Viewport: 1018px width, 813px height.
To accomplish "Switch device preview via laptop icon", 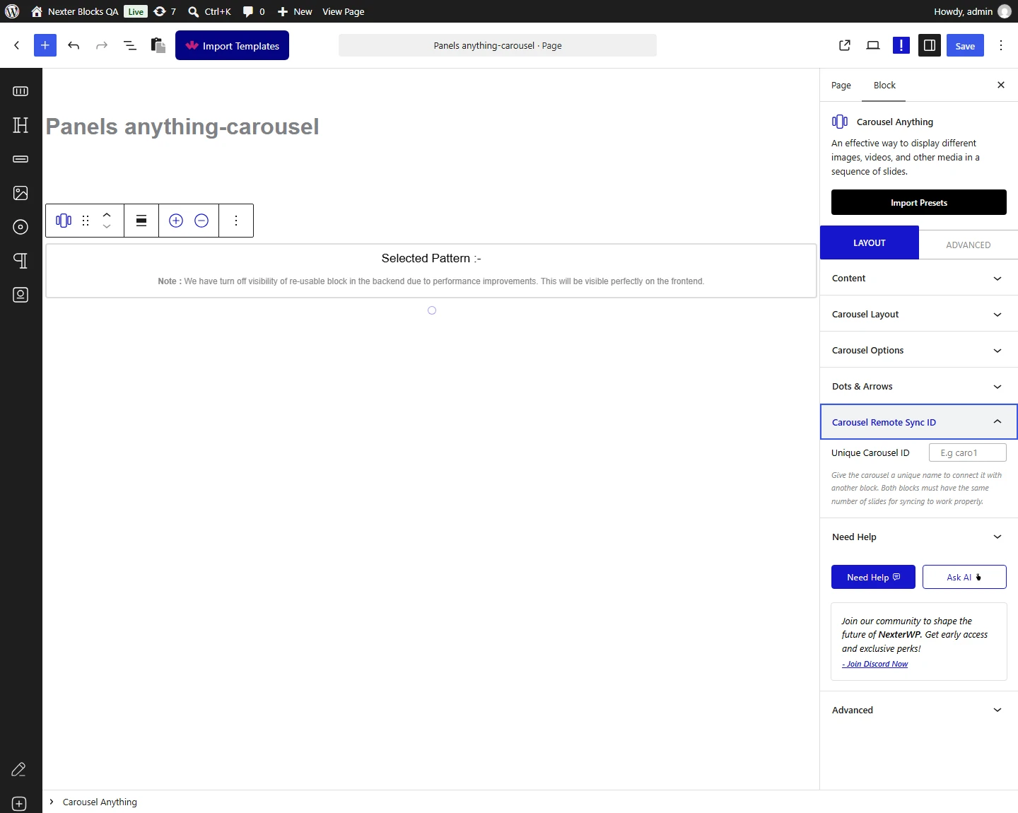I will (x=873, y=45).
